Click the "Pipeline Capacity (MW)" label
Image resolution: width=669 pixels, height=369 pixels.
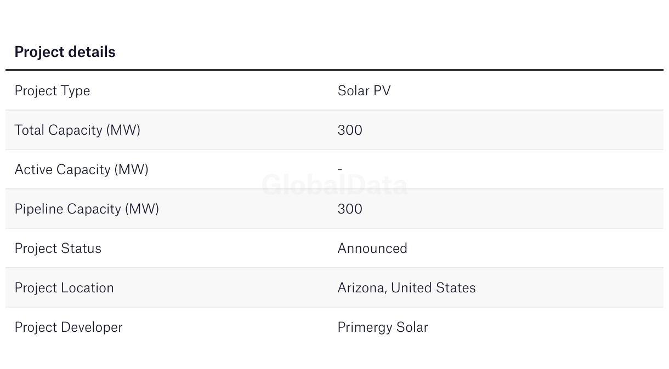pos(87,209)
